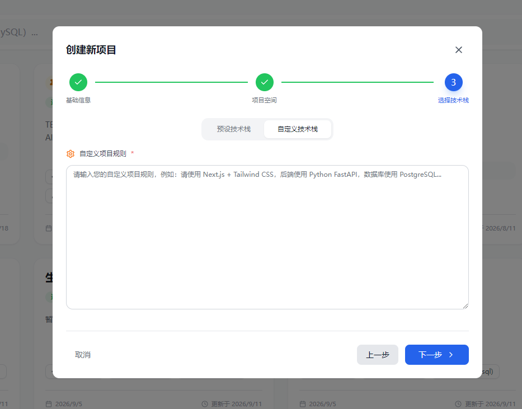The width and height of the screenshot is (522, 409).
Task: Click the background calendar icon next to 2026/9/5 on the left card
Action: 49,404
